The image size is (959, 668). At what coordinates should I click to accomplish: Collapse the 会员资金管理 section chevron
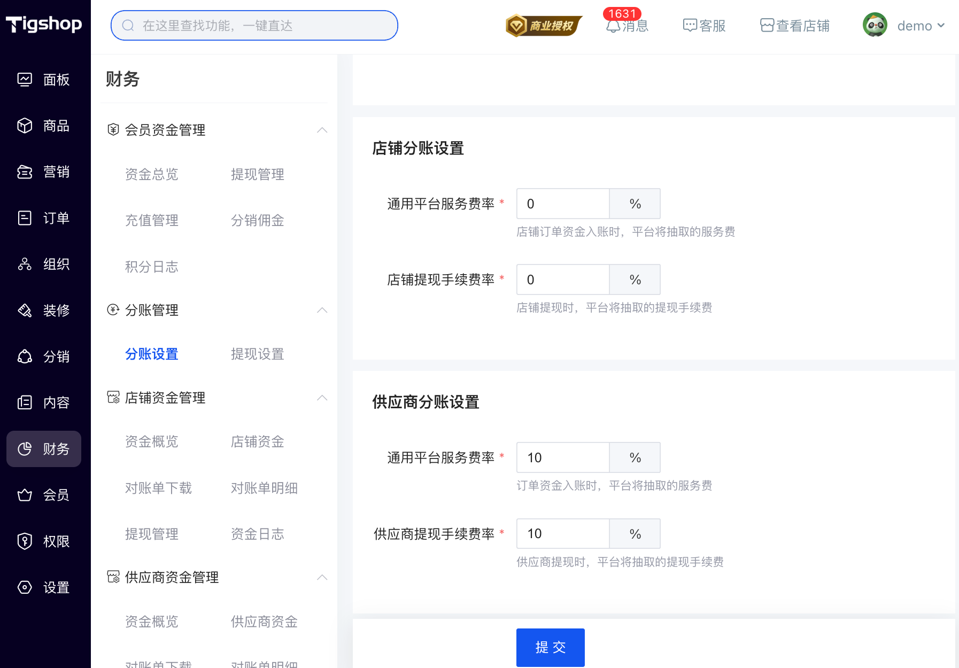(322, 130)
